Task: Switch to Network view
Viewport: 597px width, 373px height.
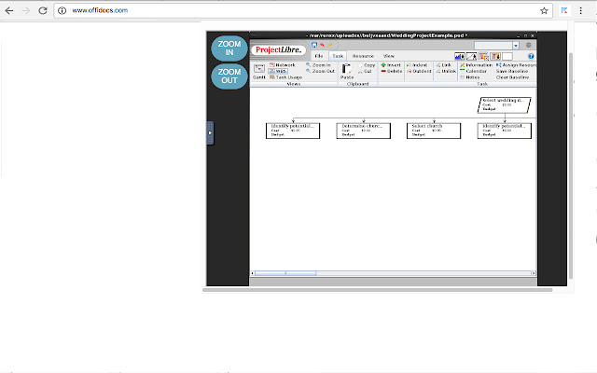Action: coord(282,65)
